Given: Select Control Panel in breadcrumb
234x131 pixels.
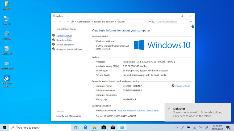Looking at the screenshot, I should [84, 22].
